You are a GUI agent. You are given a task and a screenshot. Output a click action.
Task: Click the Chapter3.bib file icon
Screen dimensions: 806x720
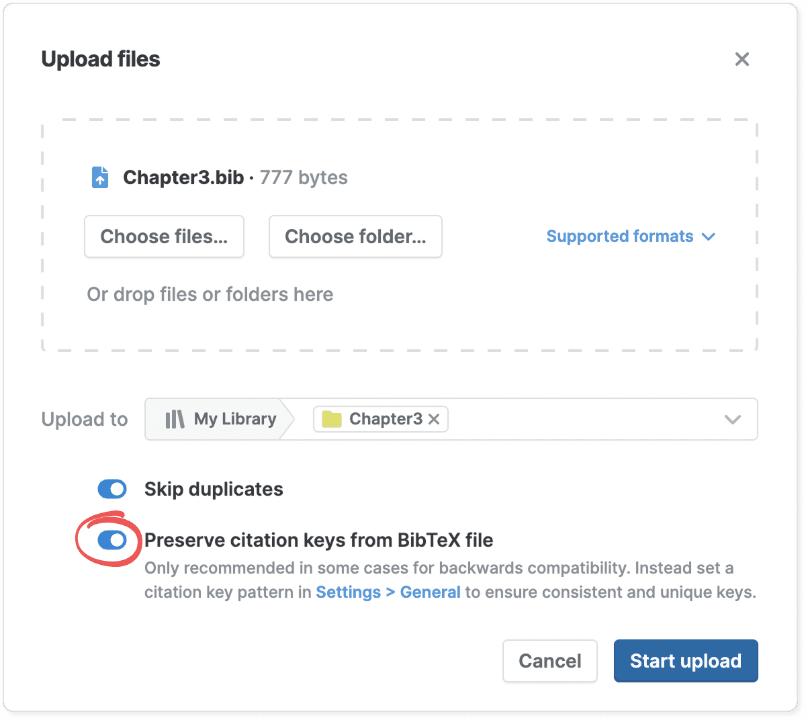pos(100,177)
